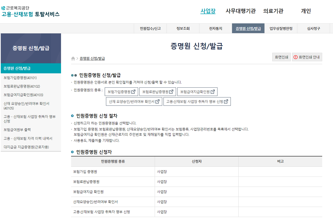This screenshot has height=219, width=333.
Task: Switch to the 사무대행기관 tab
Action: tap(241, 11)
